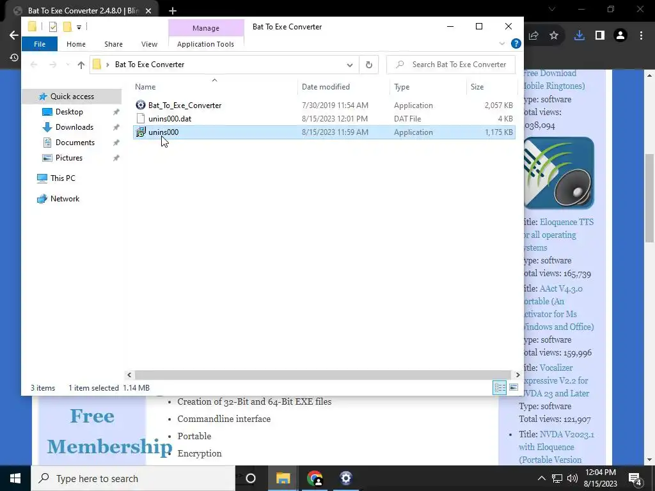
Task: Open Bat To Exe Converter taskbar icon
Action: (x=346, y=478)
